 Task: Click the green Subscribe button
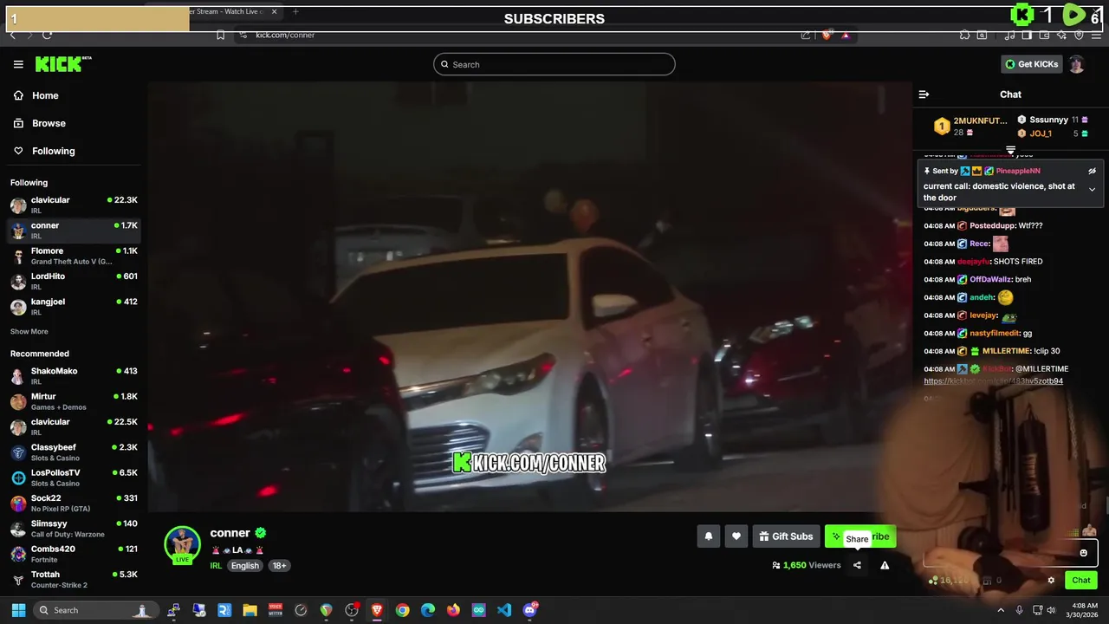pyautogui.click(x=859, y=536)
